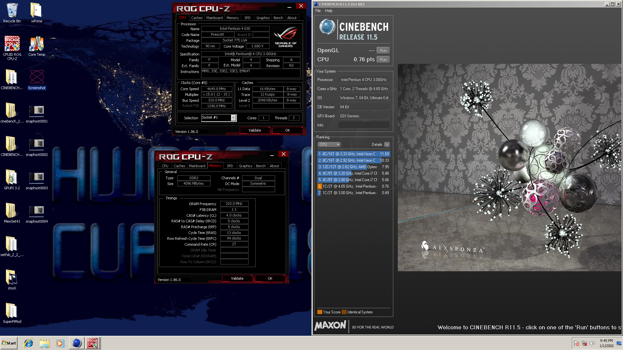Click Validate in top CPU-Z window
The width and height of the screenshot is (623, 350).
(255, 130)
